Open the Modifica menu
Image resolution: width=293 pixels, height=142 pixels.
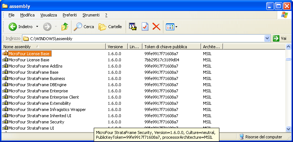coord(27,15)
